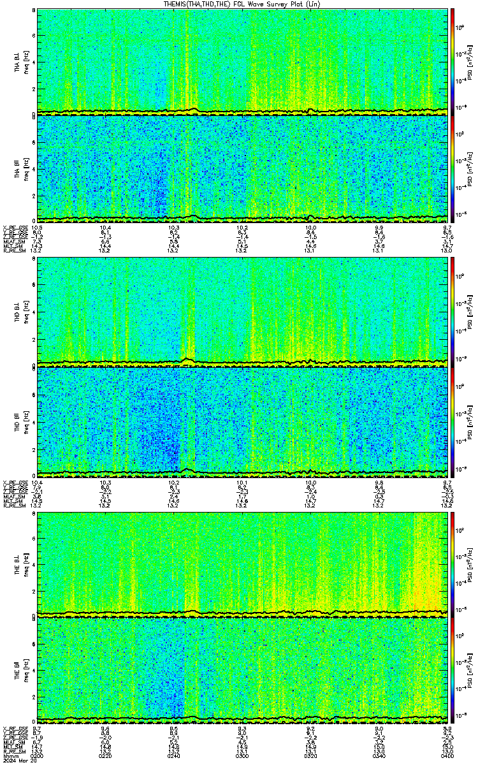Click the 0200 time tick label

(x=37, y=755)
